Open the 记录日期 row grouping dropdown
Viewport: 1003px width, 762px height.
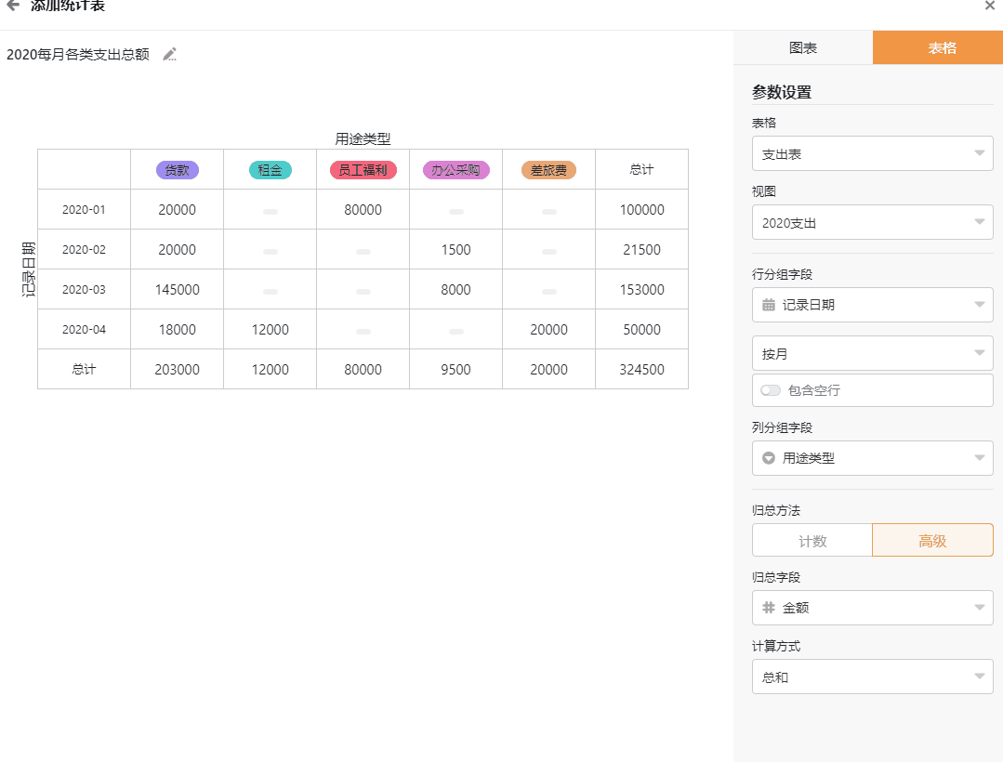click(873, 305)
